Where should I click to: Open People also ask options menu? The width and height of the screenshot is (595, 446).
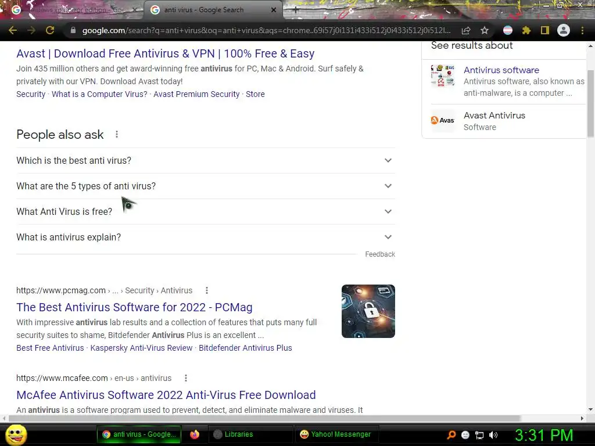click(x=117, y=134)
